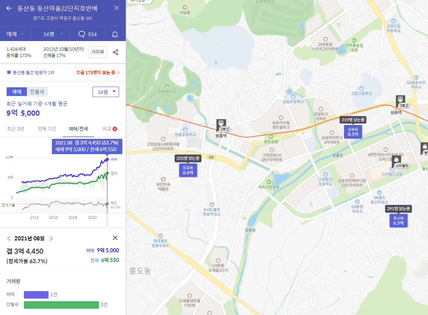The height and width of the screenshot is (315, 428).
Task: Click 205명 보는중 label on map
Action: tap(188, 158)
